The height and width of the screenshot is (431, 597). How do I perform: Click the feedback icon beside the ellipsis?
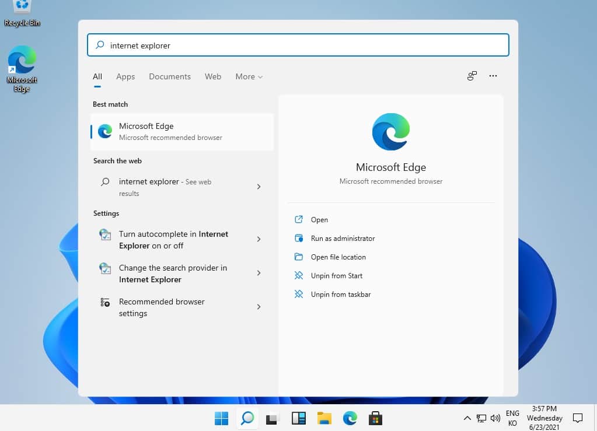click(472, 76)
